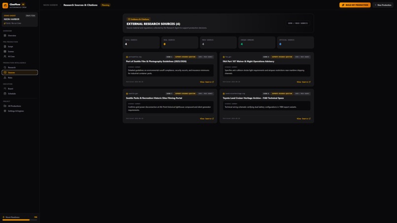Click the external-link icon on Toyota Land Cruiser card

click(310, 119)
